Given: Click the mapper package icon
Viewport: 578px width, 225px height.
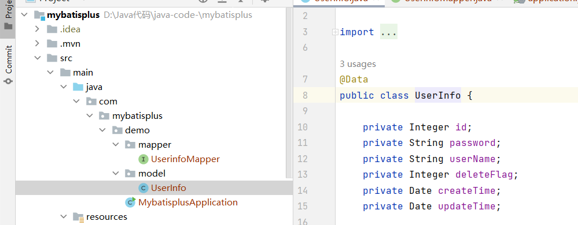Looking at the screenshot, I should click(130, 144).
